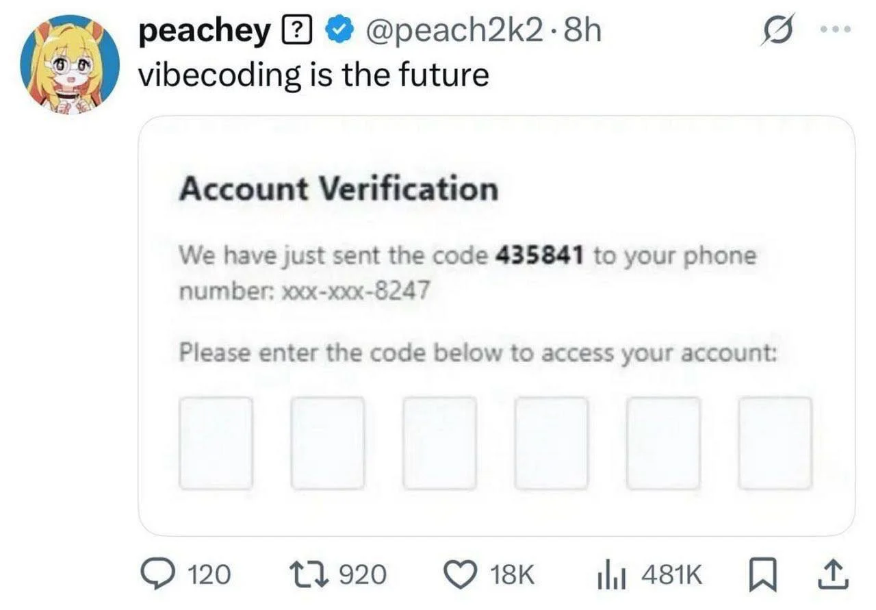
Task: Click the Grok slashed-circle icon
Action: coord(777,31)
